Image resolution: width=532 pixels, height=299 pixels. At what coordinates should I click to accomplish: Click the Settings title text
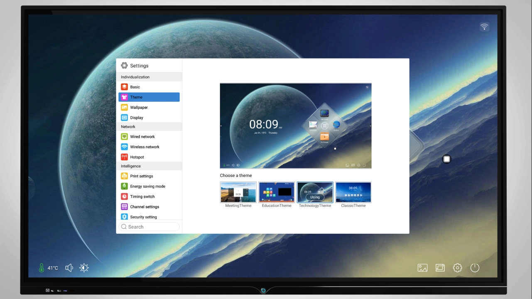click(139, 66)
